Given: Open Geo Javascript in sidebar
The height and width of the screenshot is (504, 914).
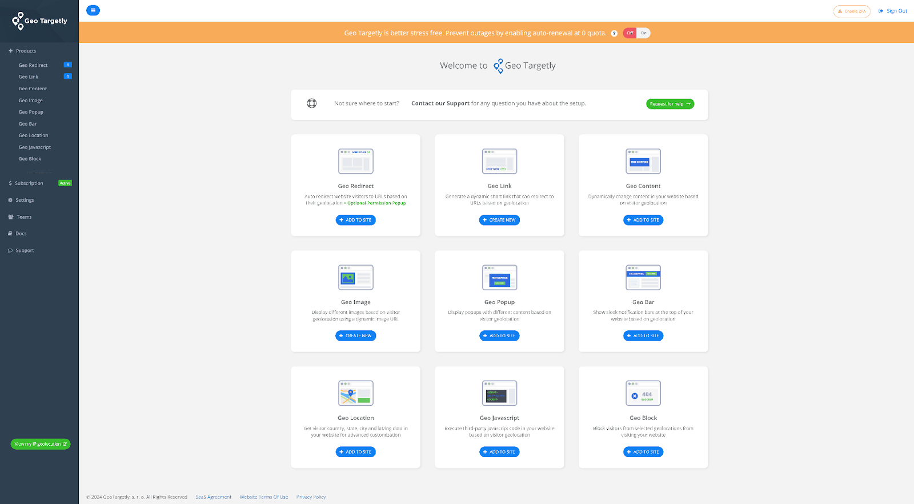Looking at the screenshot, I should point(35,147).
